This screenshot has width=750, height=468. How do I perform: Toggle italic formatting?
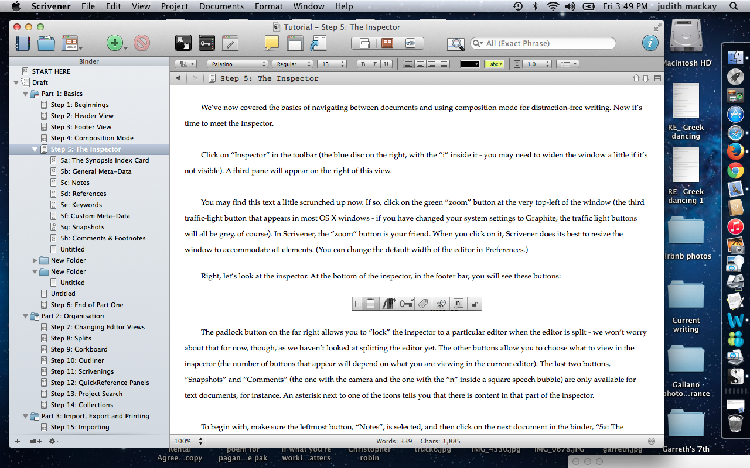coord(374,64)
